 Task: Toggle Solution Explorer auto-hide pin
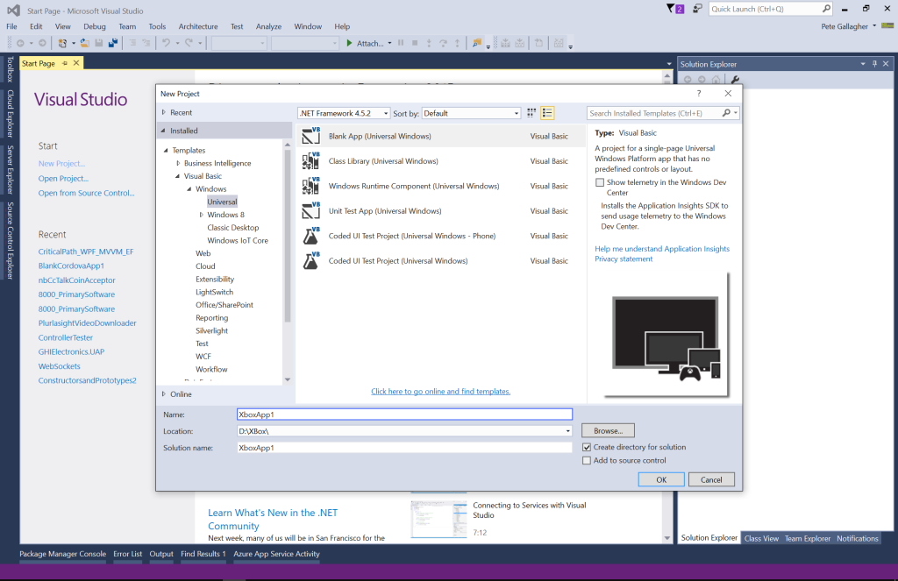[x=874, y=64]
